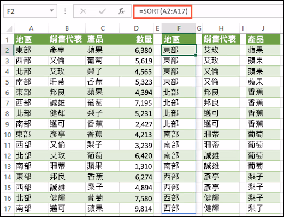
Task: Select cell D15 with value 4,894
Action: click(x=137, y=188)
